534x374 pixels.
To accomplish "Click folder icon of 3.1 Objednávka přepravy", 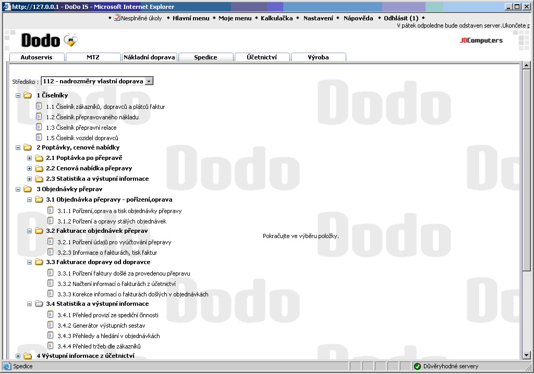I will pyautogui.click(x=39, y=200).
